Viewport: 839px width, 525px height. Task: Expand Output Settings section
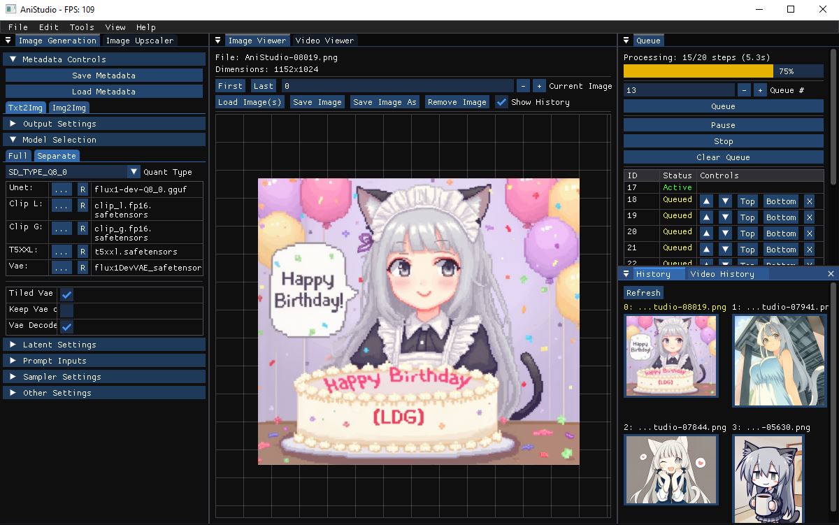click(x=104, y=124)
